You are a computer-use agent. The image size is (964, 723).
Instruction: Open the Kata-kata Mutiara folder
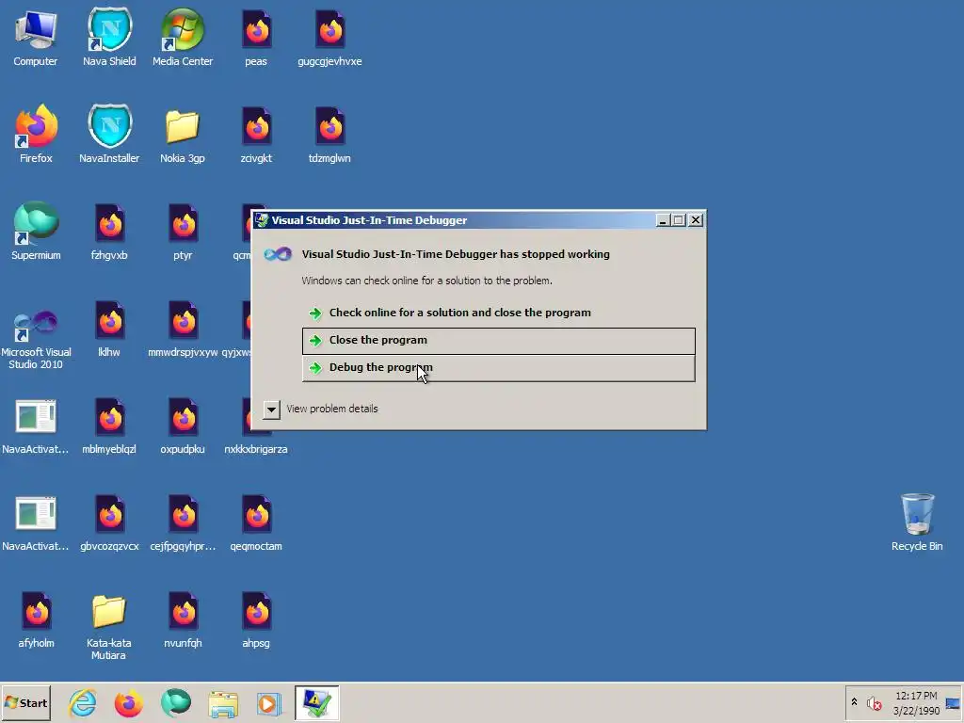coord(109,626)
